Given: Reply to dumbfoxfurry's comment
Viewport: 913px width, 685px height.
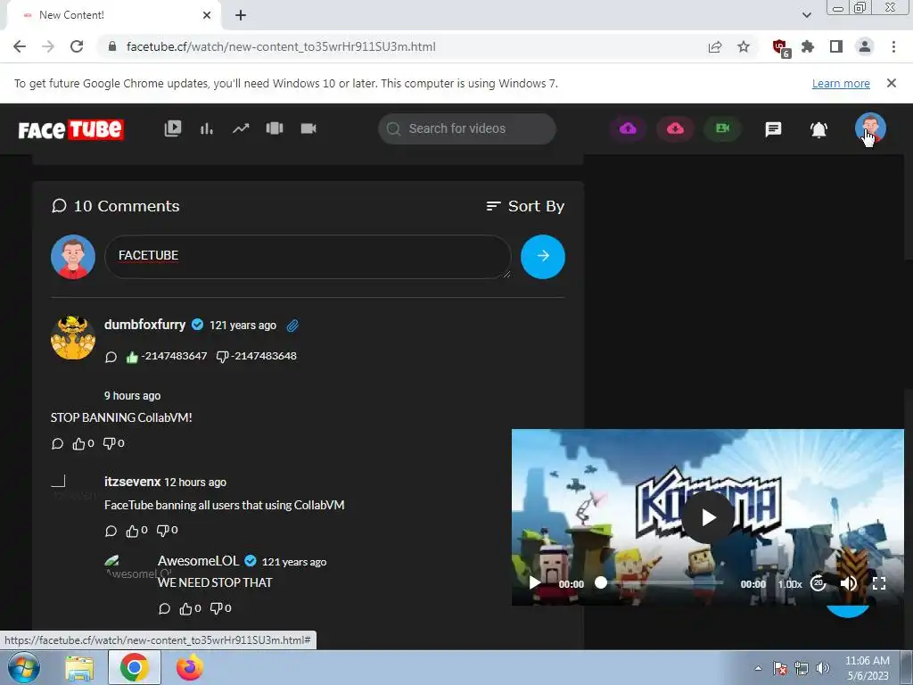Looking at the screenshot, I should pos(111,357).
